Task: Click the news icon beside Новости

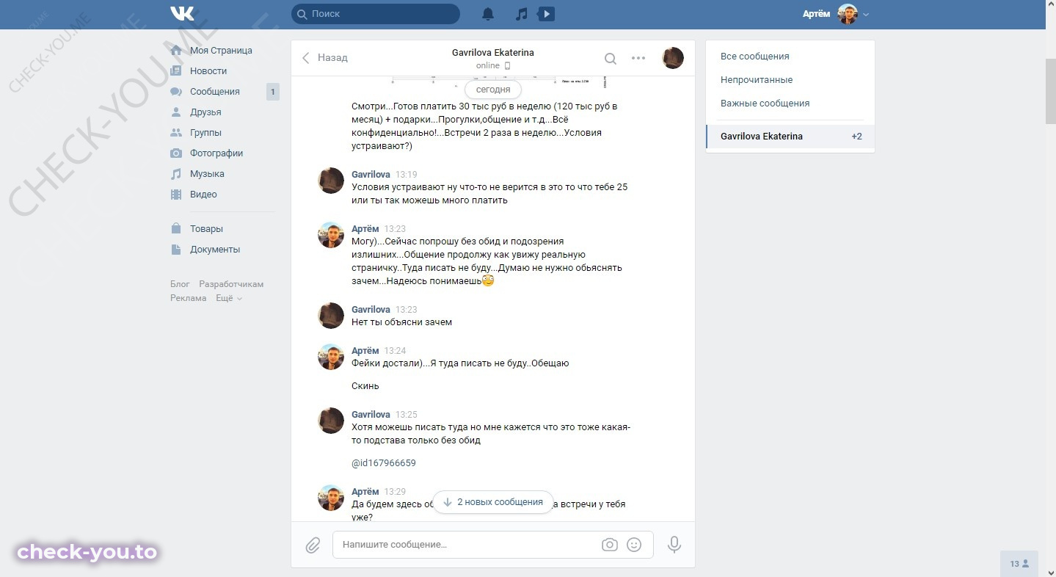Action: coord(176,71)
